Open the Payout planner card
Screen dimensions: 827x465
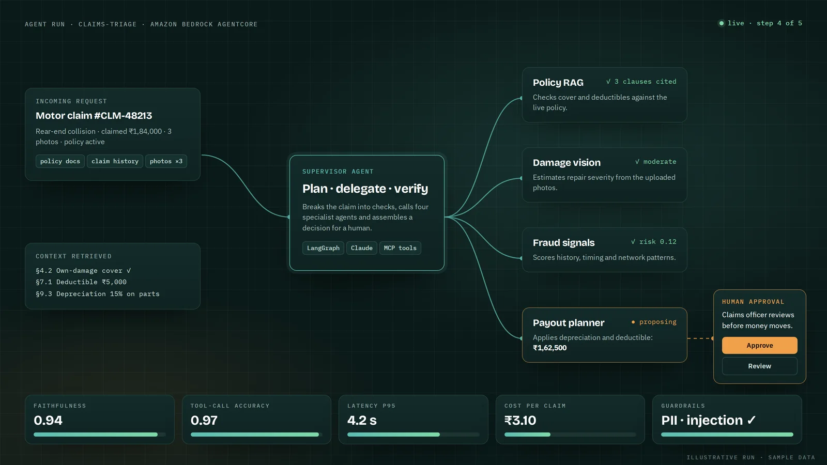[604, 335]
